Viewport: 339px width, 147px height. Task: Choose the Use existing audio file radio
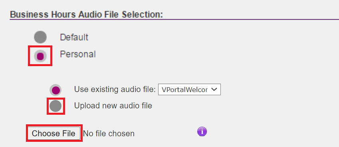pos(56,90)
